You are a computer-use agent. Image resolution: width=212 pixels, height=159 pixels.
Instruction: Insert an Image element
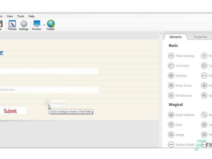176,135
